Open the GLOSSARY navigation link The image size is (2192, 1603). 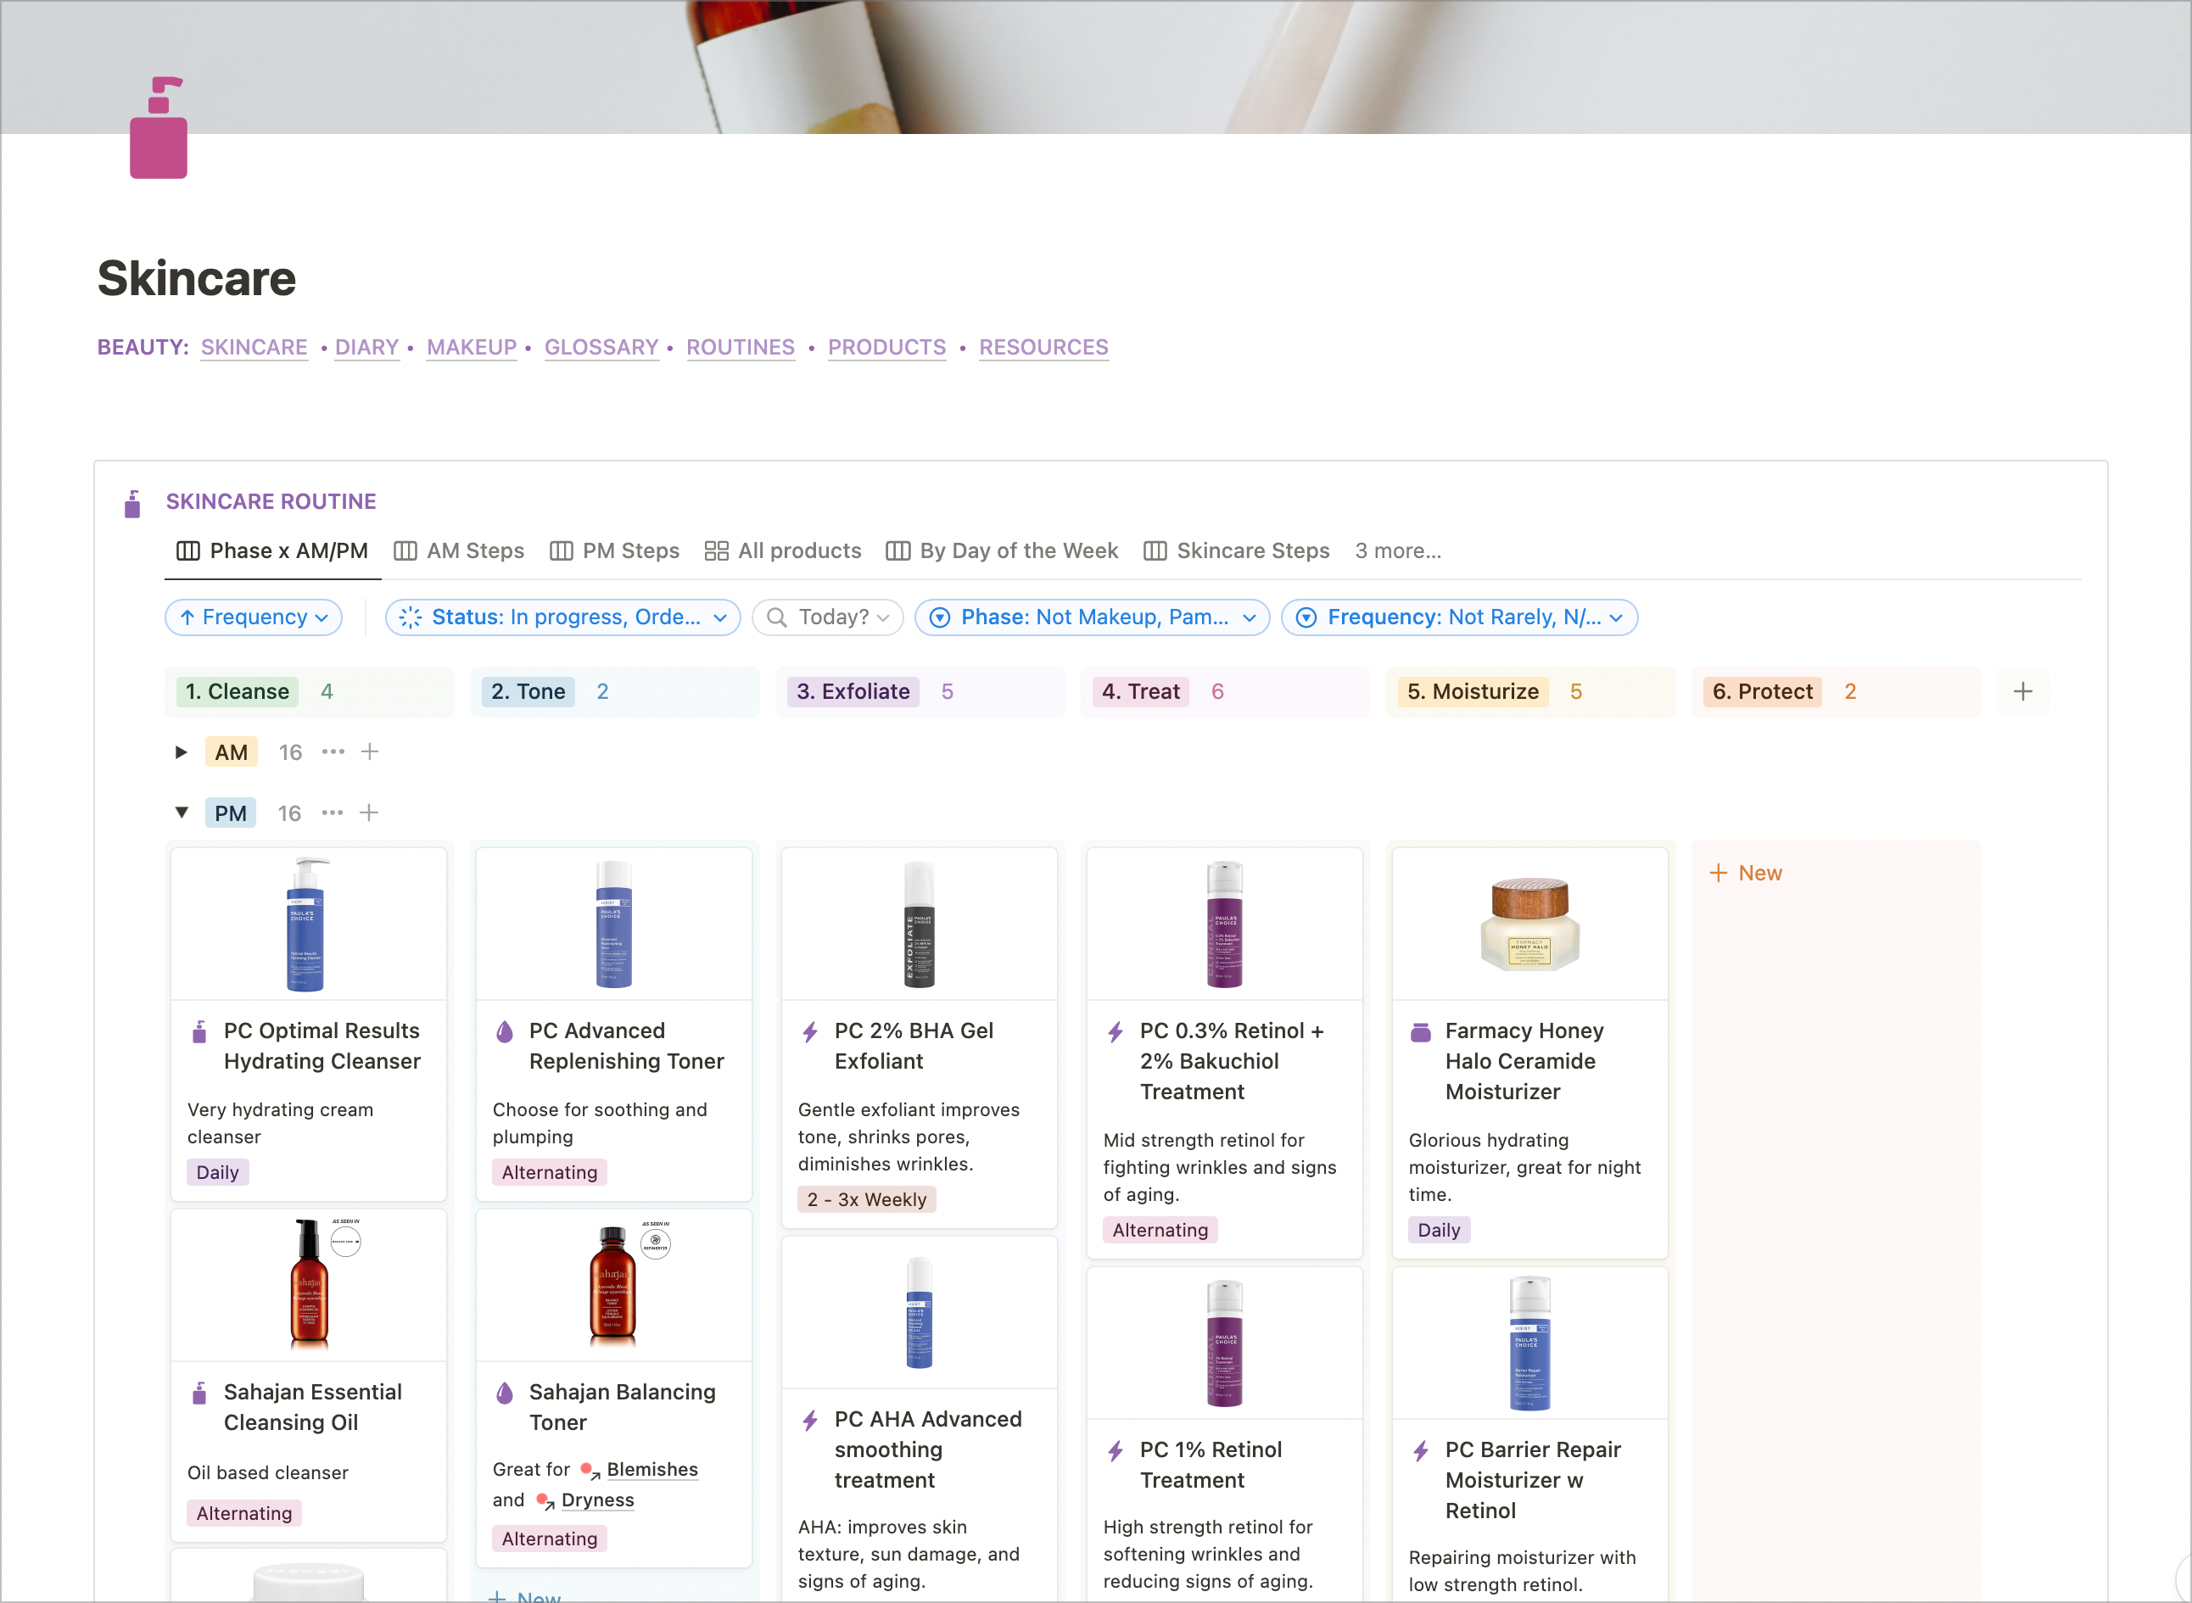pos(601,348)
